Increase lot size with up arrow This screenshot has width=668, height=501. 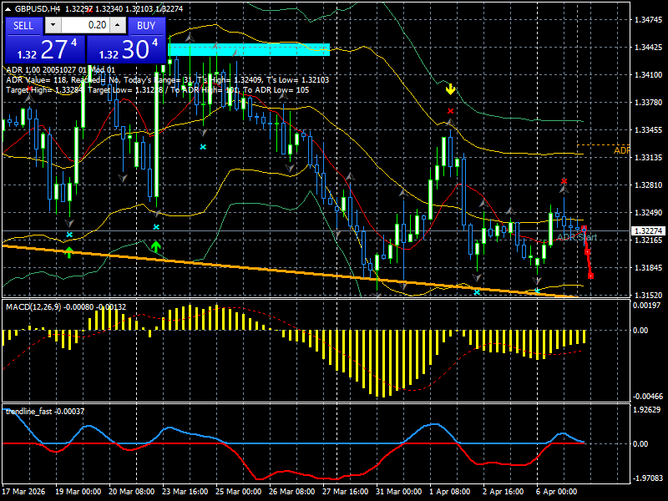point(117,25)
